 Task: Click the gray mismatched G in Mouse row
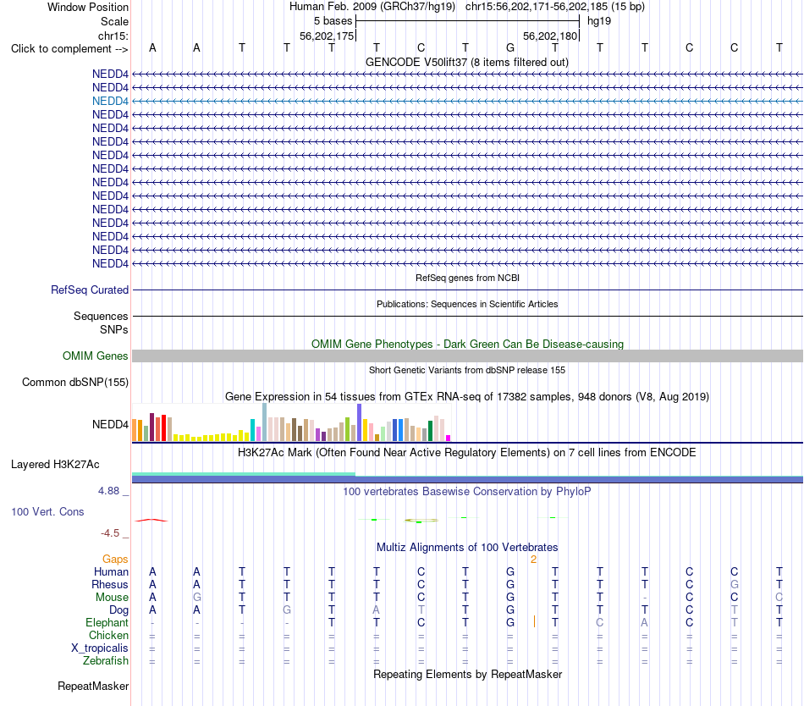[197, 598]
